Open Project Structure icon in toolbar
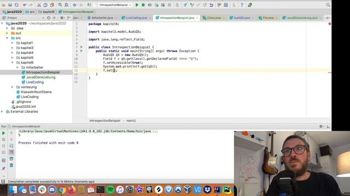This screenshot has width=350, height=196. (226, 5)
